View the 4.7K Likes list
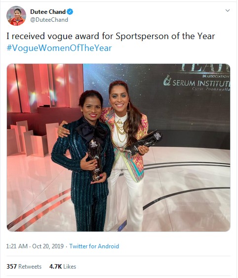 point(63,267)
